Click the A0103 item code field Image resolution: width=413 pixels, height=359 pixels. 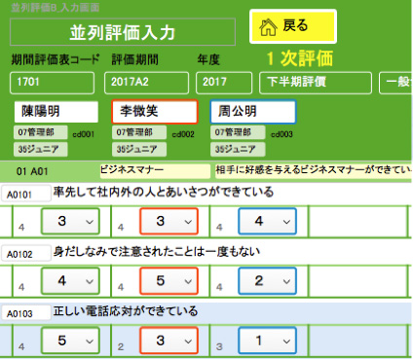click(x=26, y=313)
